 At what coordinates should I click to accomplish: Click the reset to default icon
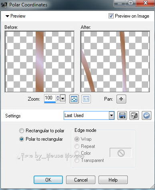point(147,115)
